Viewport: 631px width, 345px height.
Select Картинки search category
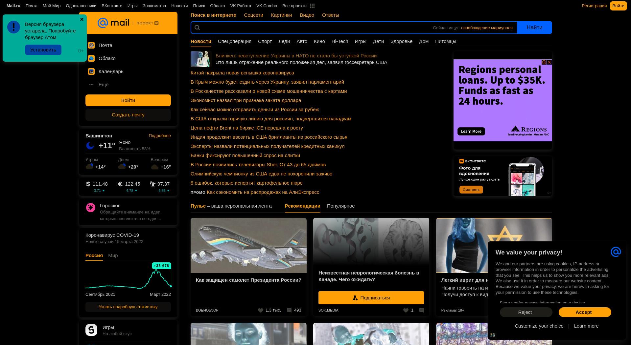tap(281, 15)
